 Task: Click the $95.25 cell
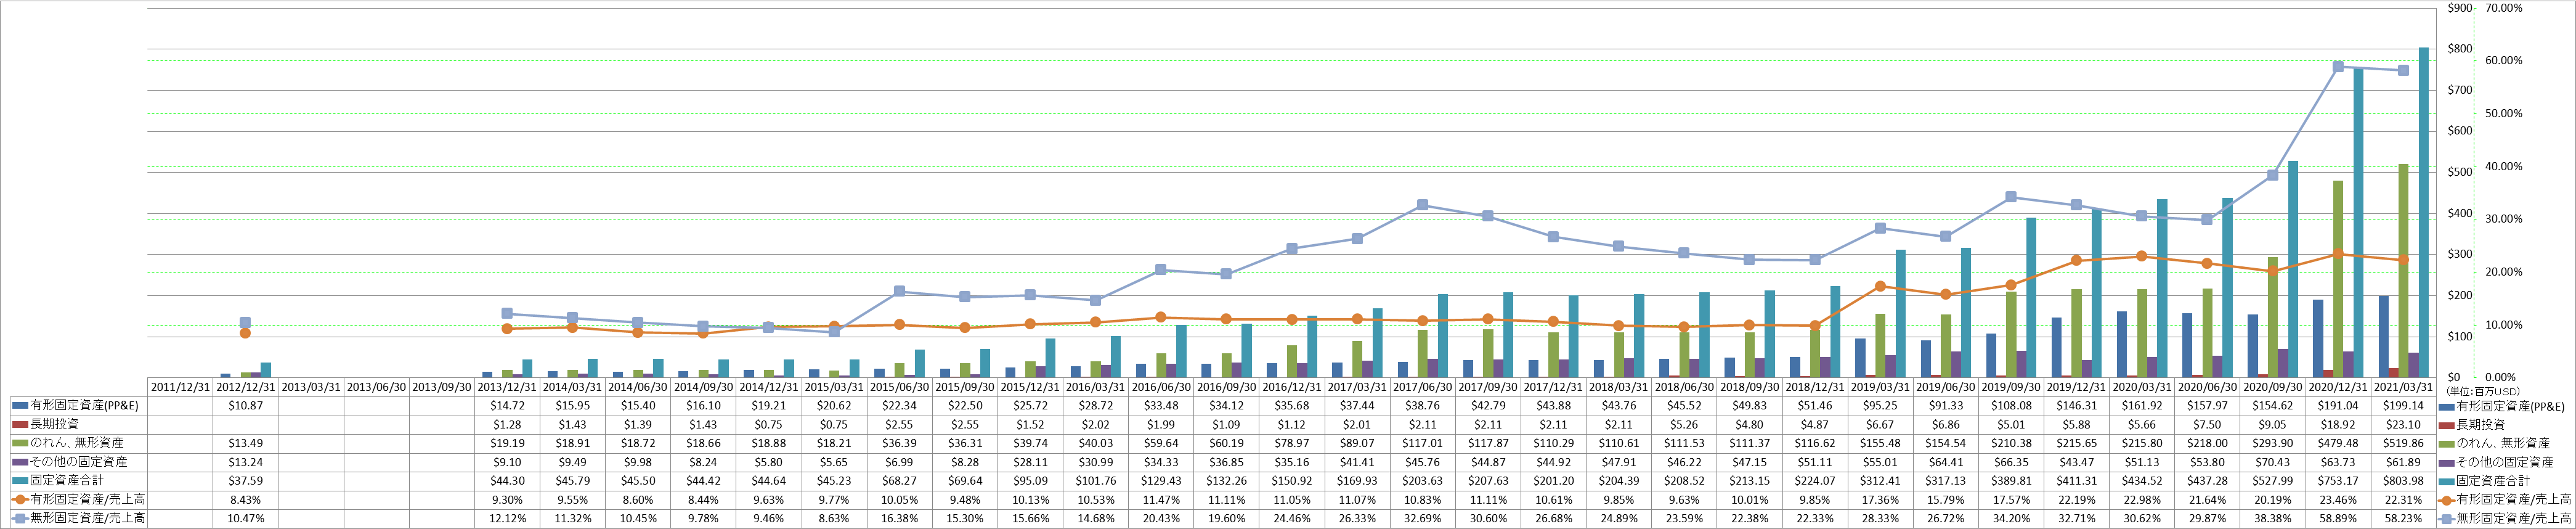coord(1881,406)
